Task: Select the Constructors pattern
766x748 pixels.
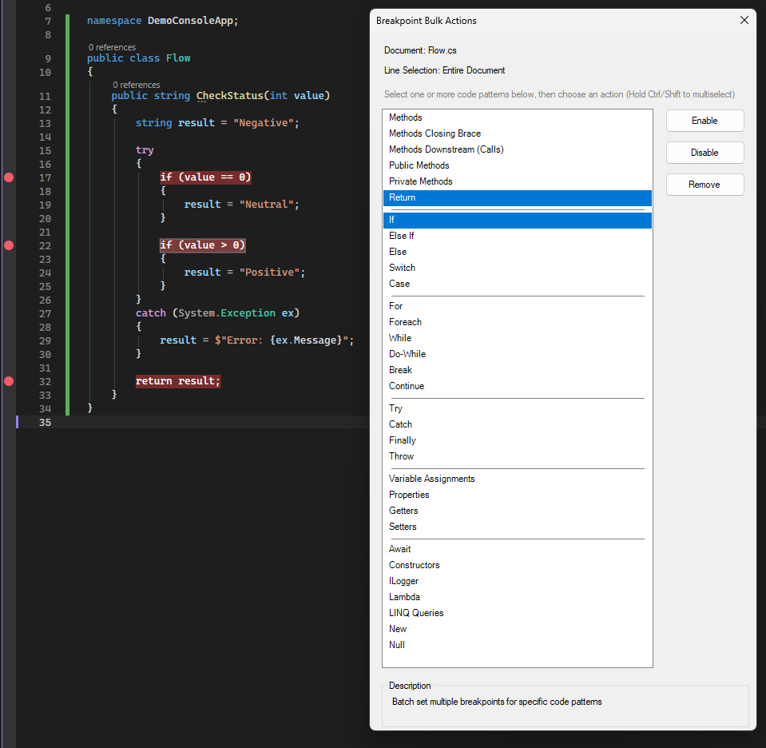Action: [x=518, y=565]
